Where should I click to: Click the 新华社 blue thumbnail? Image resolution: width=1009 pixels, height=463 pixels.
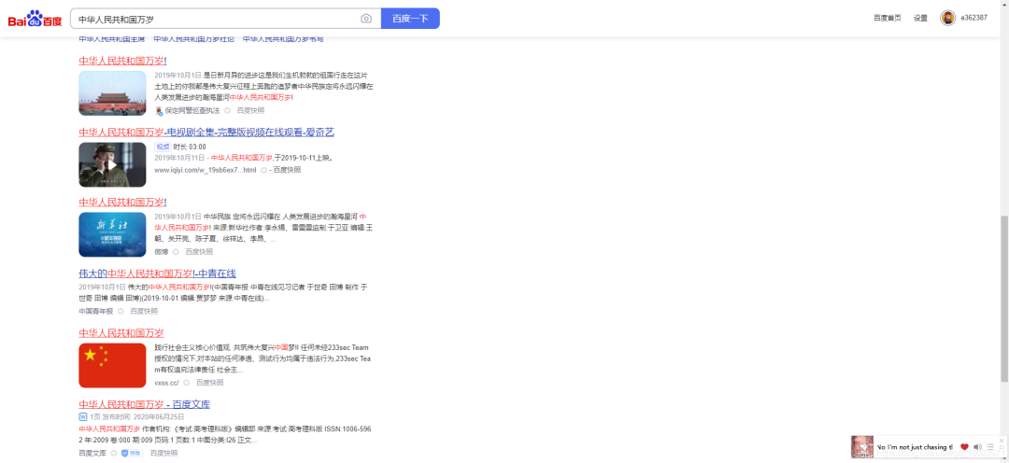[113, 234]
